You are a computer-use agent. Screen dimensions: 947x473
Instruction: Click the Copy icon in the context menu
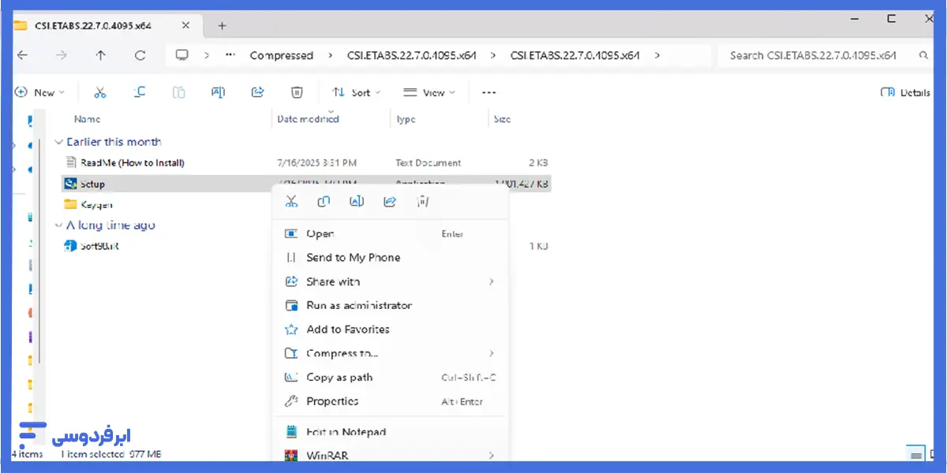[x=324, y=201]
